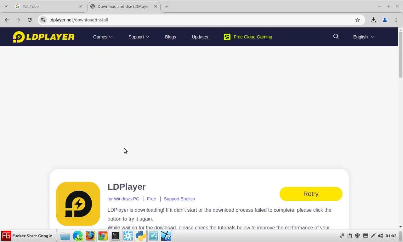
Task: Click the LDPlayer heading text
Action: click(127, 187)
